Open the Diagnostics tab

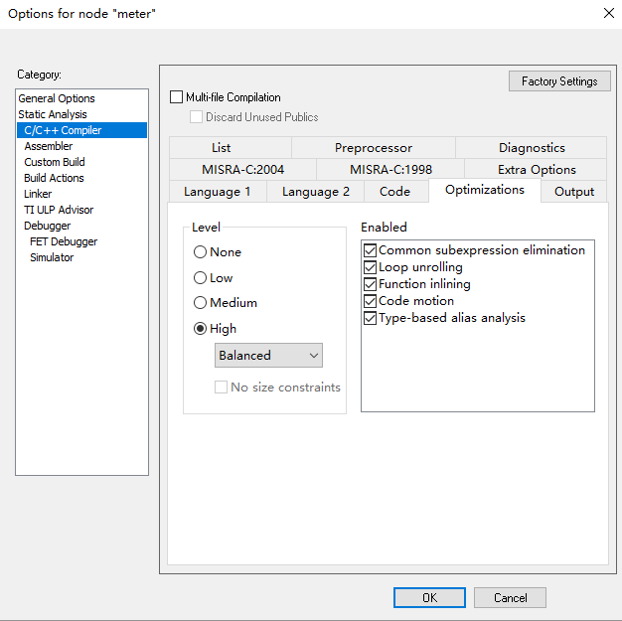[x=532, y=148]
